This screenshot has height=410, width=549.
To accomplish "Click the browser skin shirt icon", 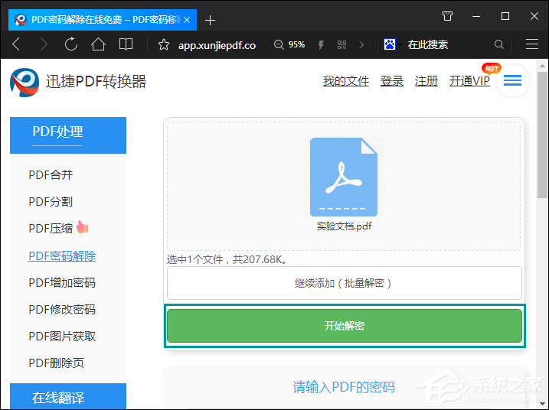I will click(448, 16).
